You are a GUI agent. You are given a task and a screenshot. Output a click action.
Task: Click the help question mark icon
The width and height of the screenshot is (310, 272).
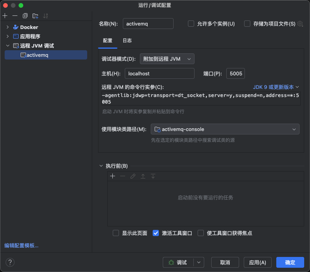click(x=10, y=262)
